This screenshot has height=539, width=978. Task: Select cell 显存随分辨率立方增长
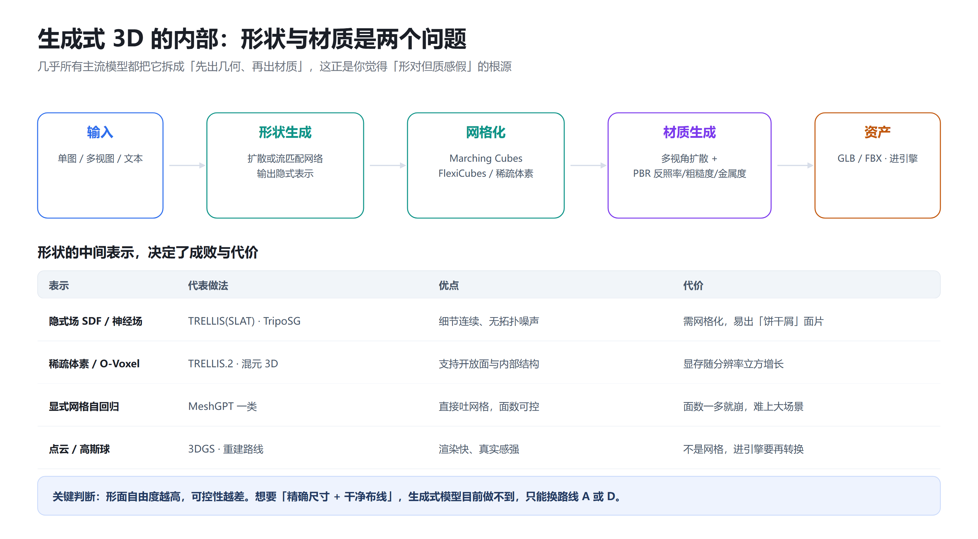tap(733, 364)
